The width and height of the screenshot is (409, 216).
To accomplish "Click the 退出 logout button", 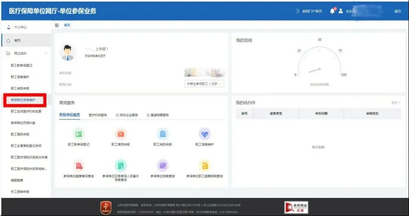I will click(397, 11).
